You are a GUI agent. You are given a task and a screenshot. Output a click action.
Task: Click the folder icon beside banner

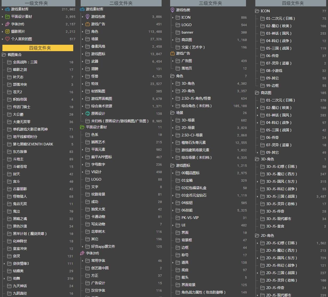178,32
